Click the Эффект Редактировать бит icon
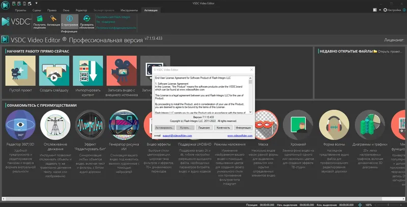Screen dimensions: 407x207 pyautogui.click(x=90, y=125)
